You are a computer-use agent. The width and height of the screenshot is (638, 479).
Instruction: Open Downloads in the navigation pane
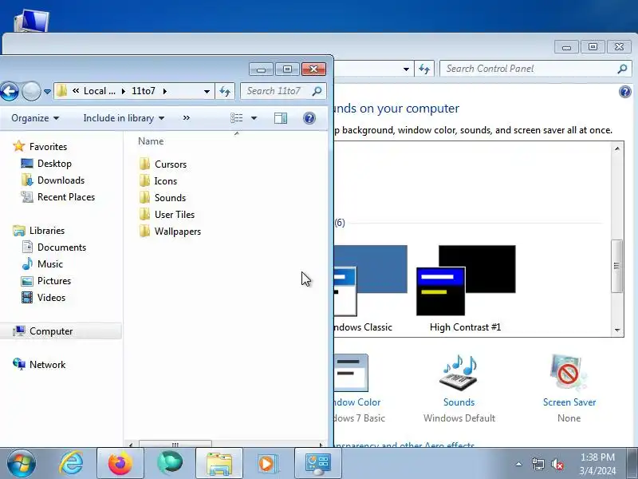[53, 180]
